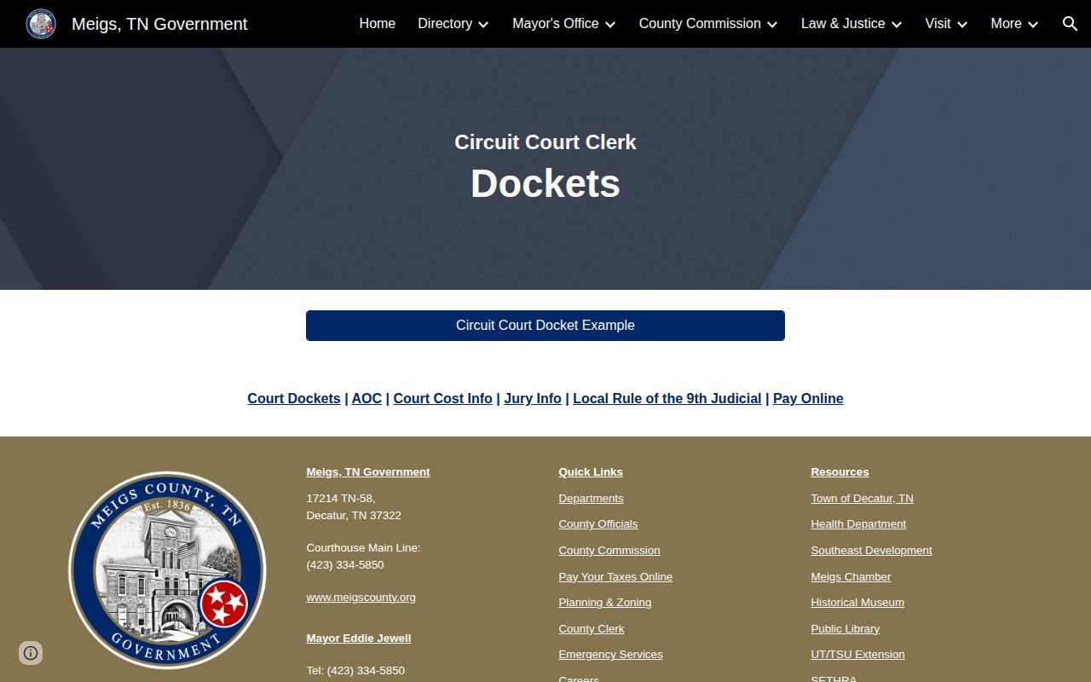1091x682 pixels.
Task: Open the Jury Info link
Action: 533,398
